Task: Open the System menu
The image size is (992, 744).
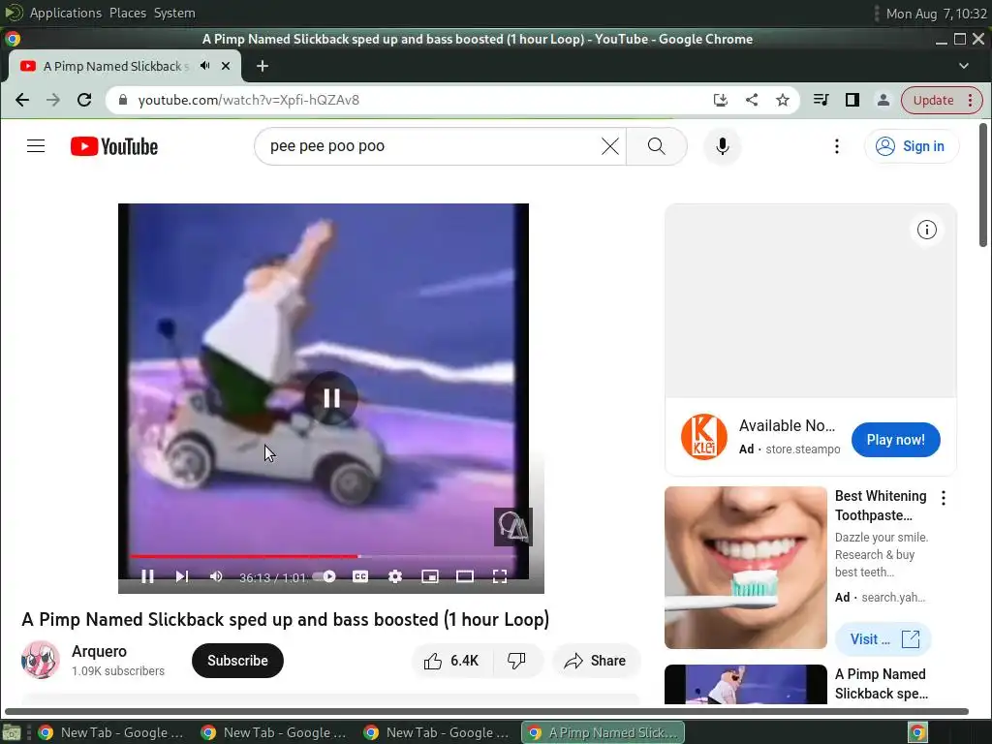Action: click(x=174, y=13)
